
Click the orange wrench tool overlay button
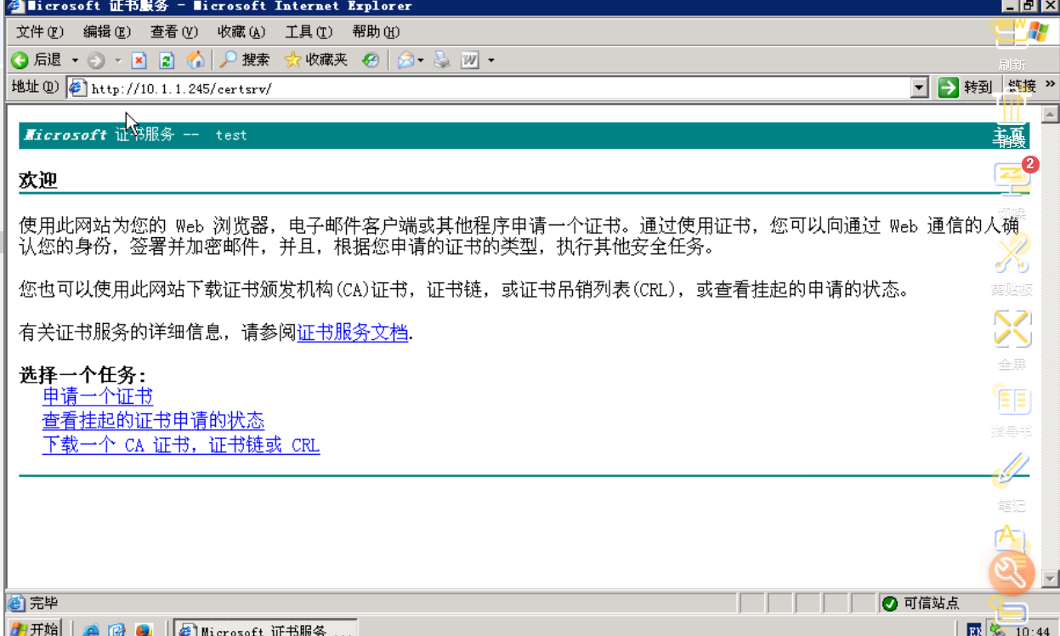(1012, 571)
